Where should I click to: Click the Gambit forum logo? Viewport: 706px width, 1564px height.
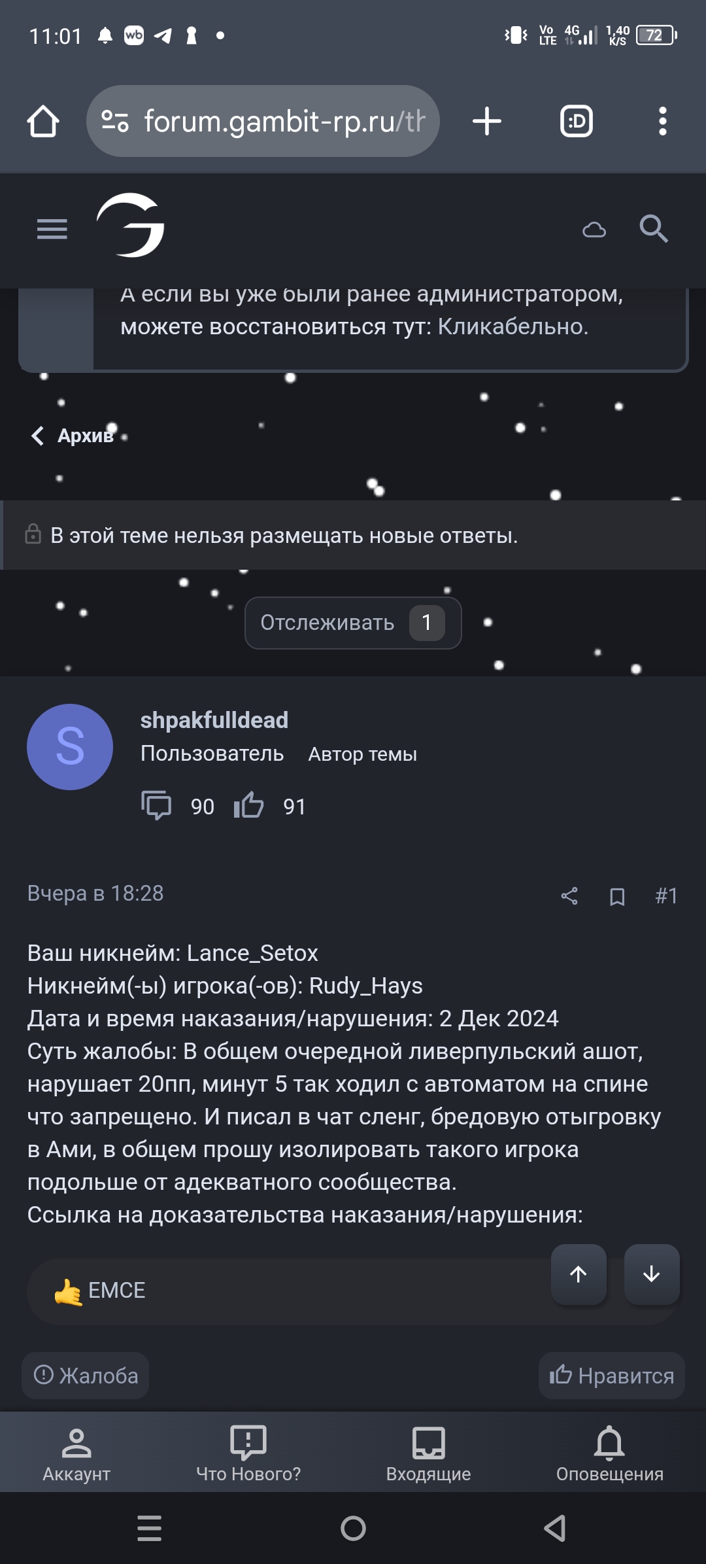[131, 226]
